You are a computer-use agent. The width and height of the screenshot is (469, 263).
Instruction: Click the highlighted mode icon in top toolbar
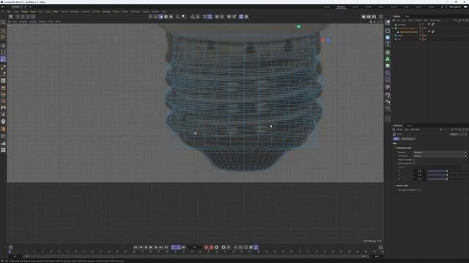(x=161, y=17)
